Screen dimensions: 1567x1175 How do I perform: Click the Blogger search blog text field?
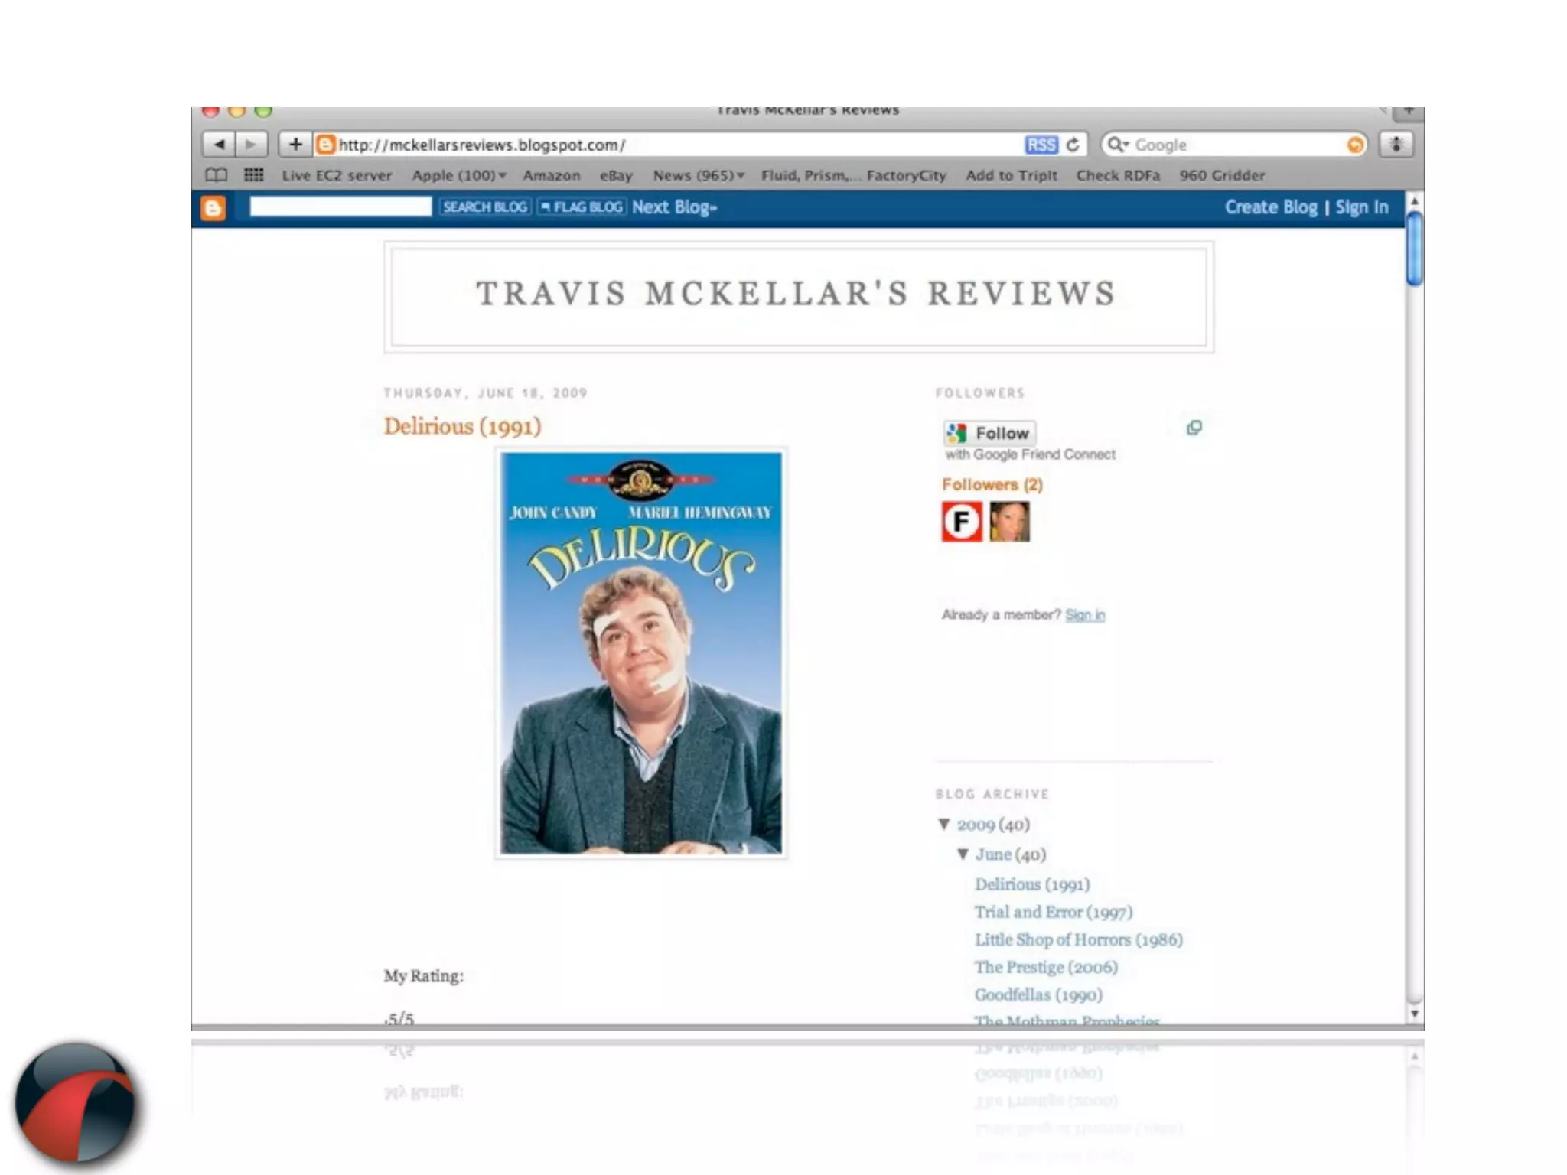coord(340,207)
